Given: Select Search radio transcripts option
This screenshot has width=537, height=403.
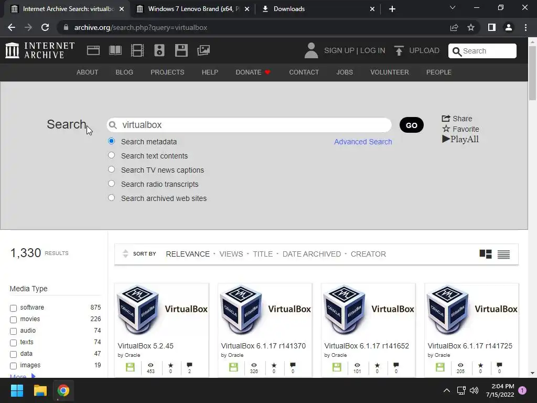Looking at the screenshot, I should [111, 183].
